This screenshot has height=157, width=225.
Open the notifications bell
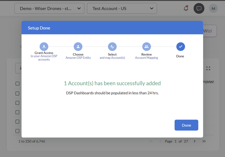pos(186,8)
